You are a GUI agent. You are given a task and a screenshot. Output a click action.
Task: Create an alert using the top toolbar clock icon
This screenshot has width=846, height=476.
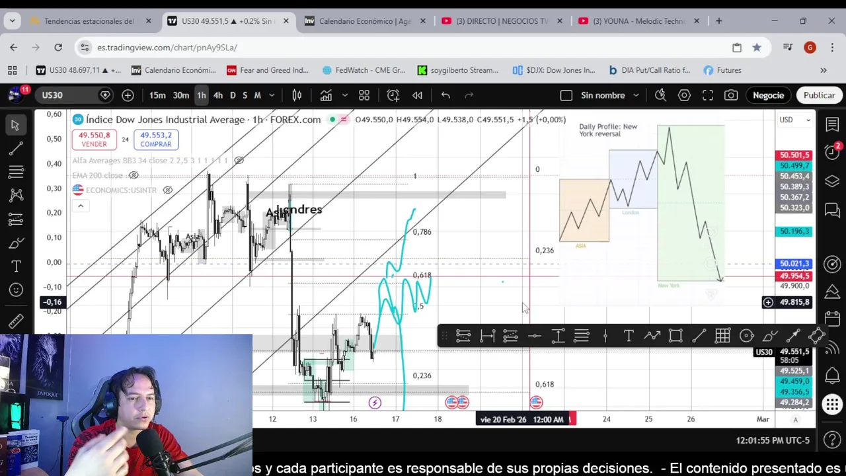[x=393, y=95]
